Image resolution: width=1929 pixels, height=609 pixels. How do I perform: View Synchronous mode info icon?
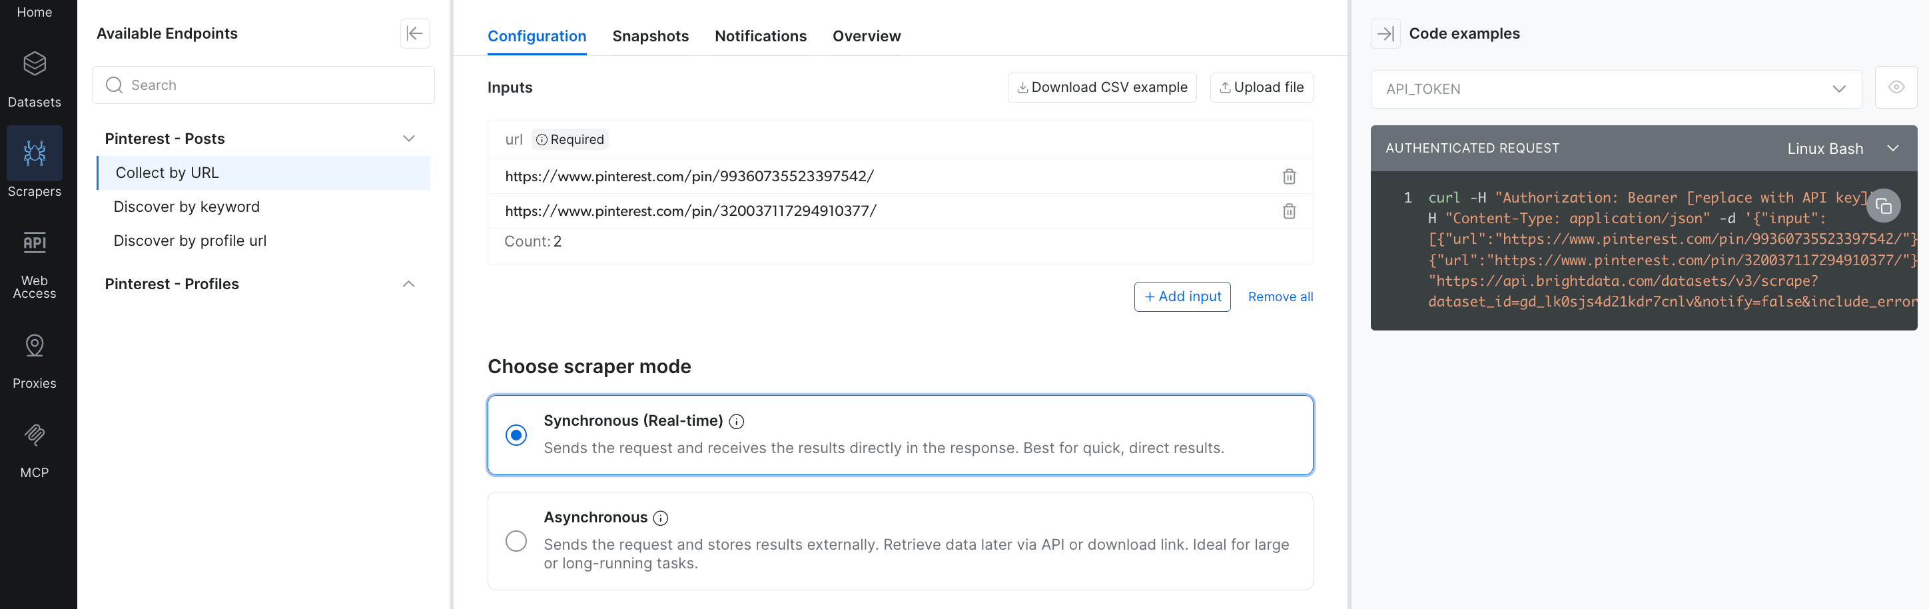coord(737,422)
